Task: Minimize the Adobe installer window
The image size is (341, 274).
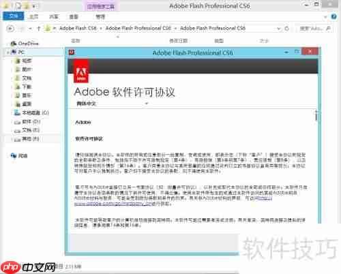Action: [286, 52]
